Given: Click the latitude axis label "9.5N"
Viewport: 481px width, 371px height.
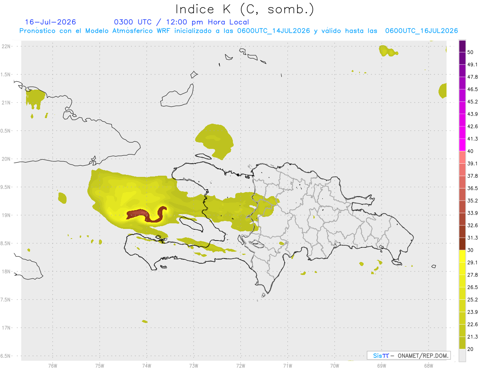Looking at the screenshot, I should [6, 187].
